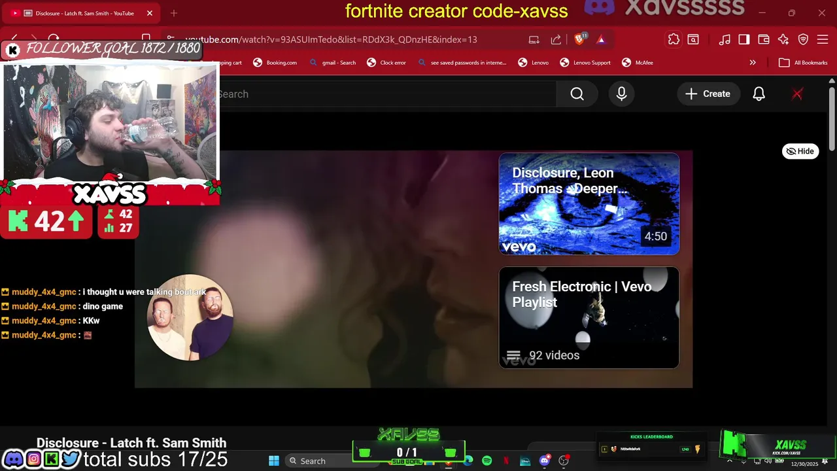The image size is (837, 471).
Task: Open the browser hamburger main menu
Action: (x=823, y=39)
